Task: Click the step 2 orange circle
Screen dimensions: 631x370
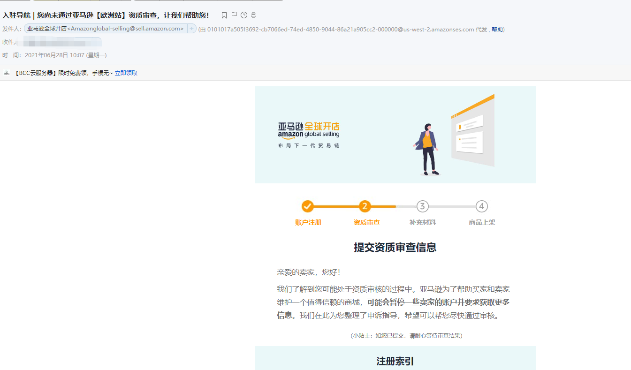Action: tap(365, 206)
